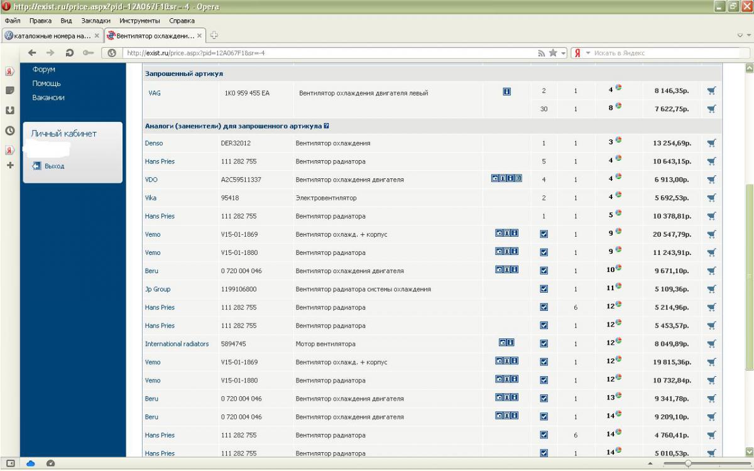The height and width of the screenshot is (471, 754).
Task: Click checkmark in Hans Pries 5 453,57р. row
Action: (544, 325)
